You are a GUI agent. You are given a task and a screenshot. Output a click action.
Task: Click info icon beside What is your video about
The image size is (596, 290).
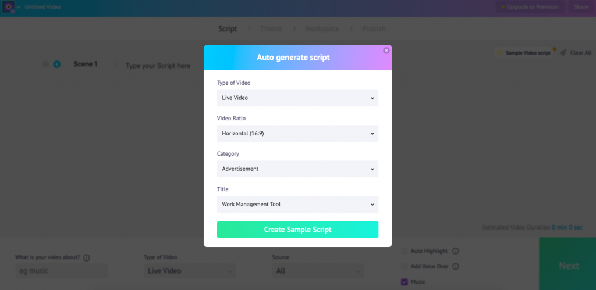[x=86, y=257]
